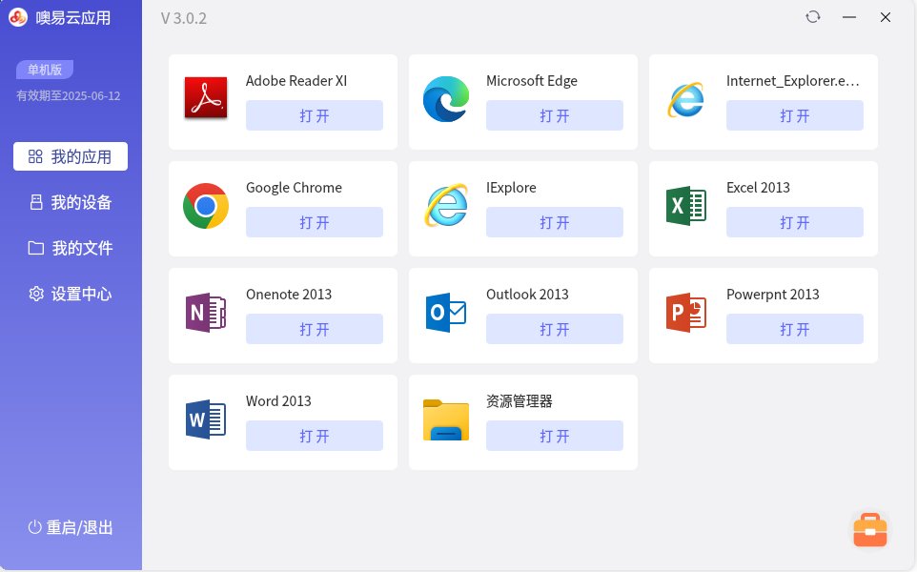Click the Outlook 2013 app icon

pos(446,313)
